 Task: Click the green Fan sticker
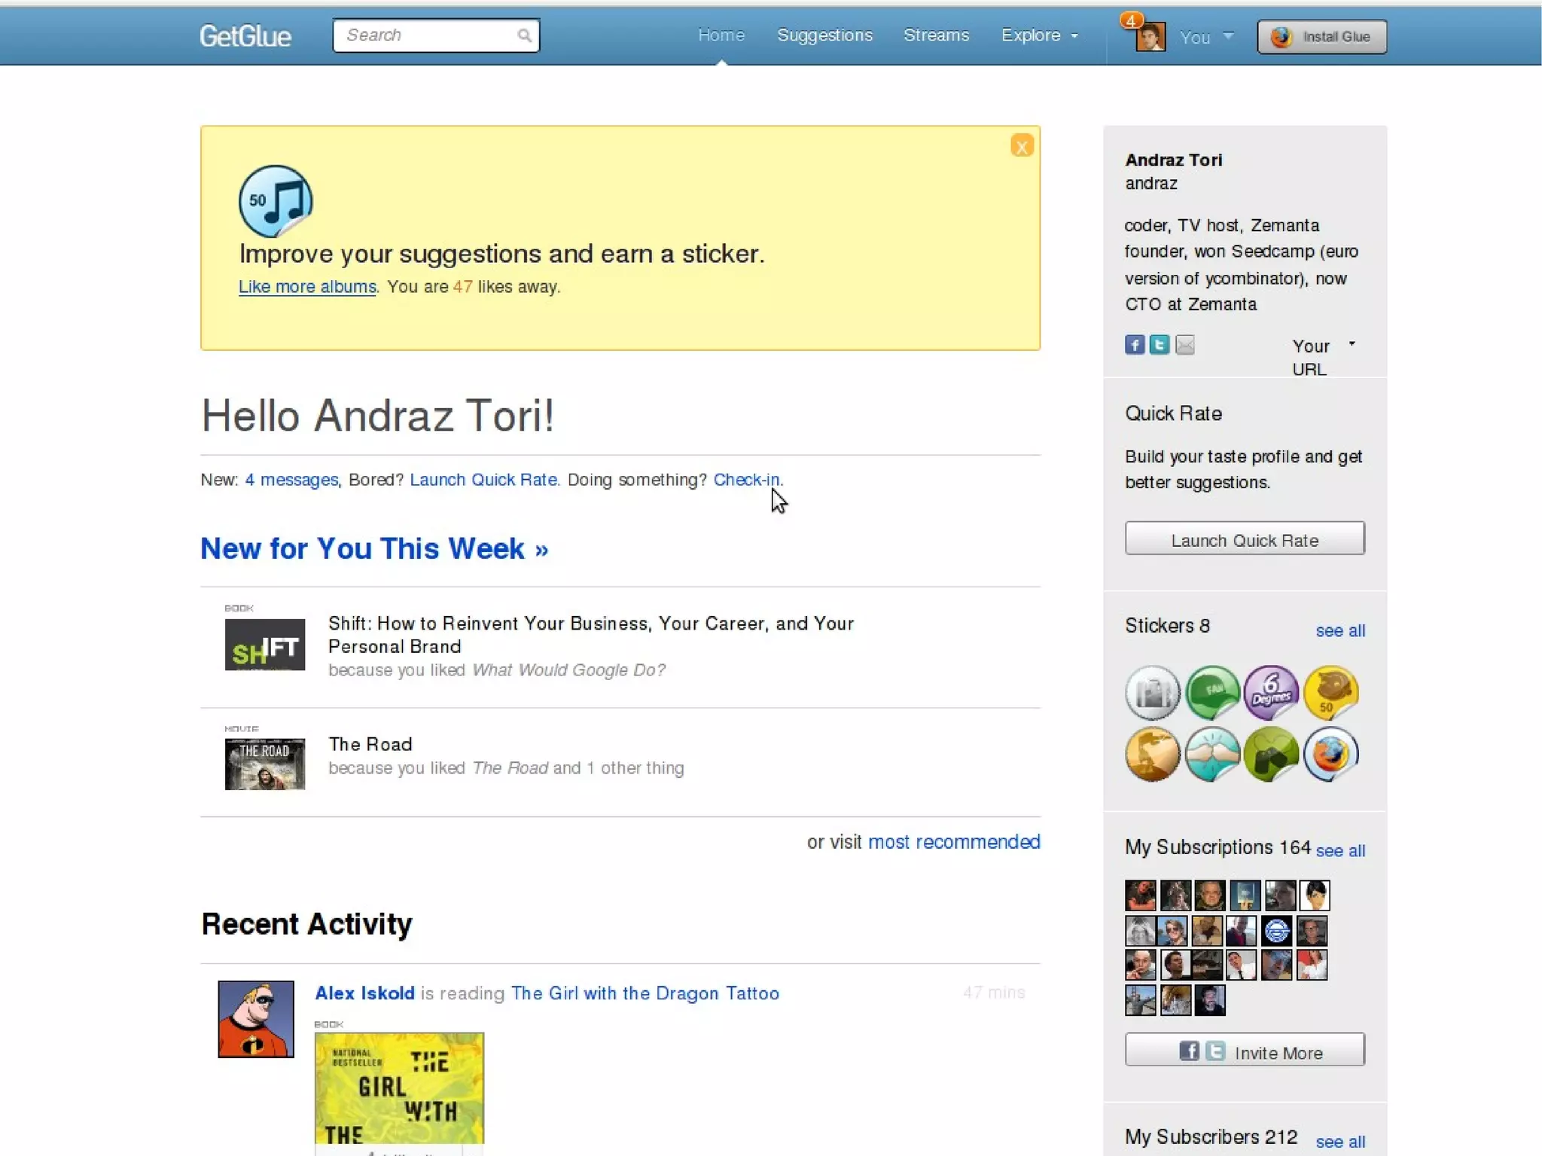click(1212, 691)
